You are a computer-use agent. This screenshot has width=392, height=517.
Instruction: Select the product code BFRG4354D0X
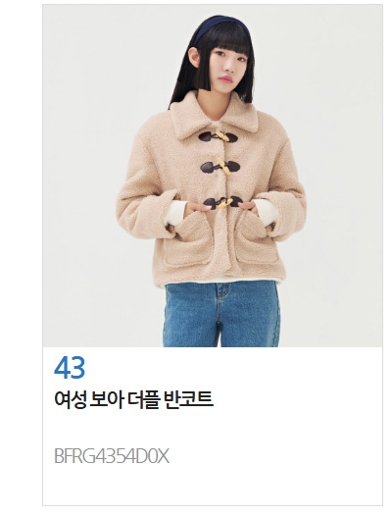coord(112,456)
